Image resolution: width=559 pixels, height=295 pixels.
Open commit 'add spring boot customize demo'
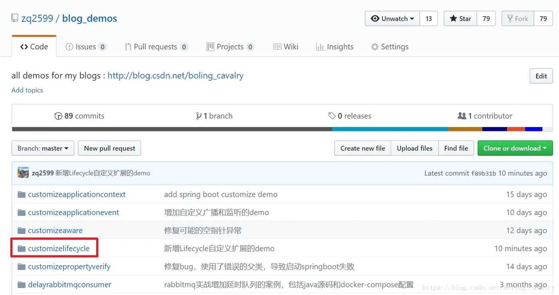(x=221, y=194)
